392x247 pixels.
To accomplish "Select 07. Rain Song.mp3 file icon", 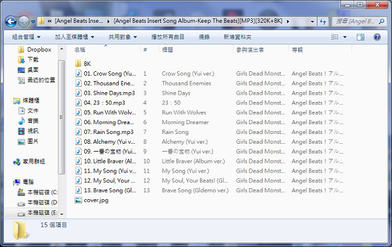I will (78, 132).
